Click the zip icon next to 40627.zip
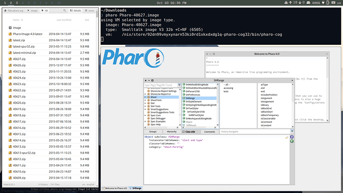This screenshot has height=193, width=343. 10,59
